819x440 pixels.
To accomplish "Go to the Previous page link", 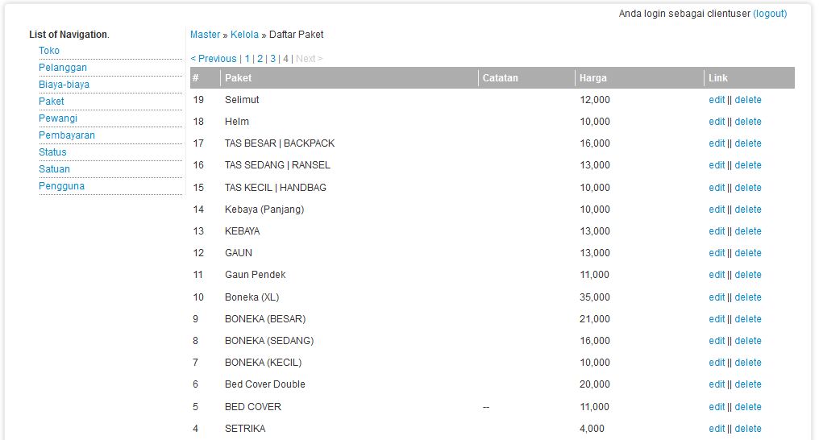I will pos(214,59).
